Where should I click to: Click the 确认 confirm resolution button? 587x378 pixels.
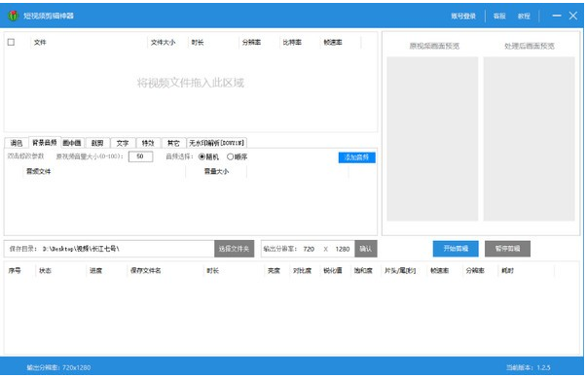point(366,249)
